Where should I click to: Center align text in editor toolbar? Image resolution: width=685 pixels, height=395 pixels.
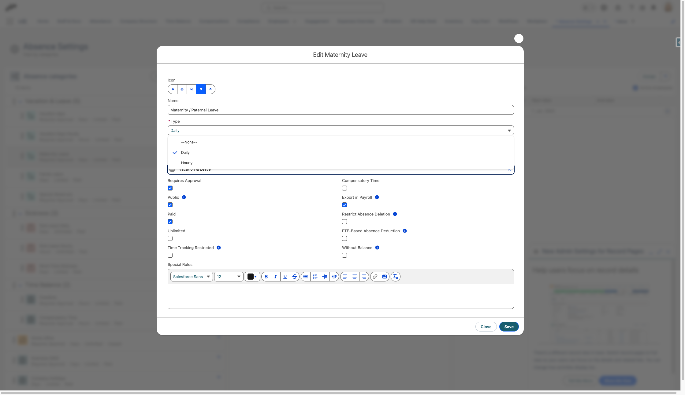355,277
